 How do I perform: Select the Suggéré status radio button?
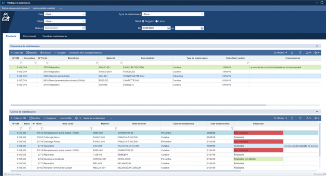143,21
